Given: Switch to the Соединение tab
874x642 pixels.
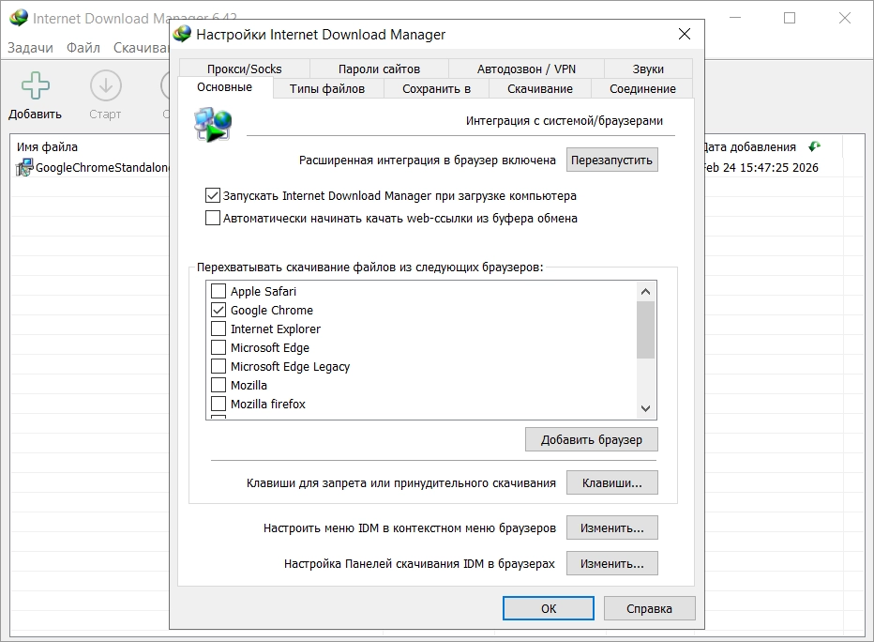Looking at the screenshot, I should click(x=642, y=88).
